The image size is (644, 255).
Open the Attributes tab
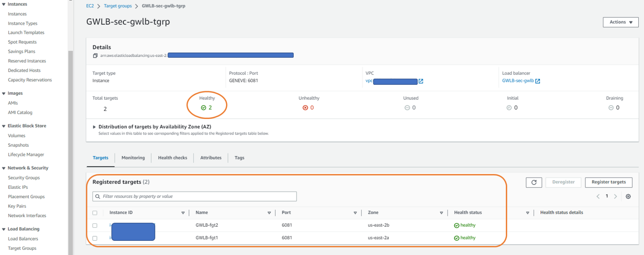click(211, 158)
